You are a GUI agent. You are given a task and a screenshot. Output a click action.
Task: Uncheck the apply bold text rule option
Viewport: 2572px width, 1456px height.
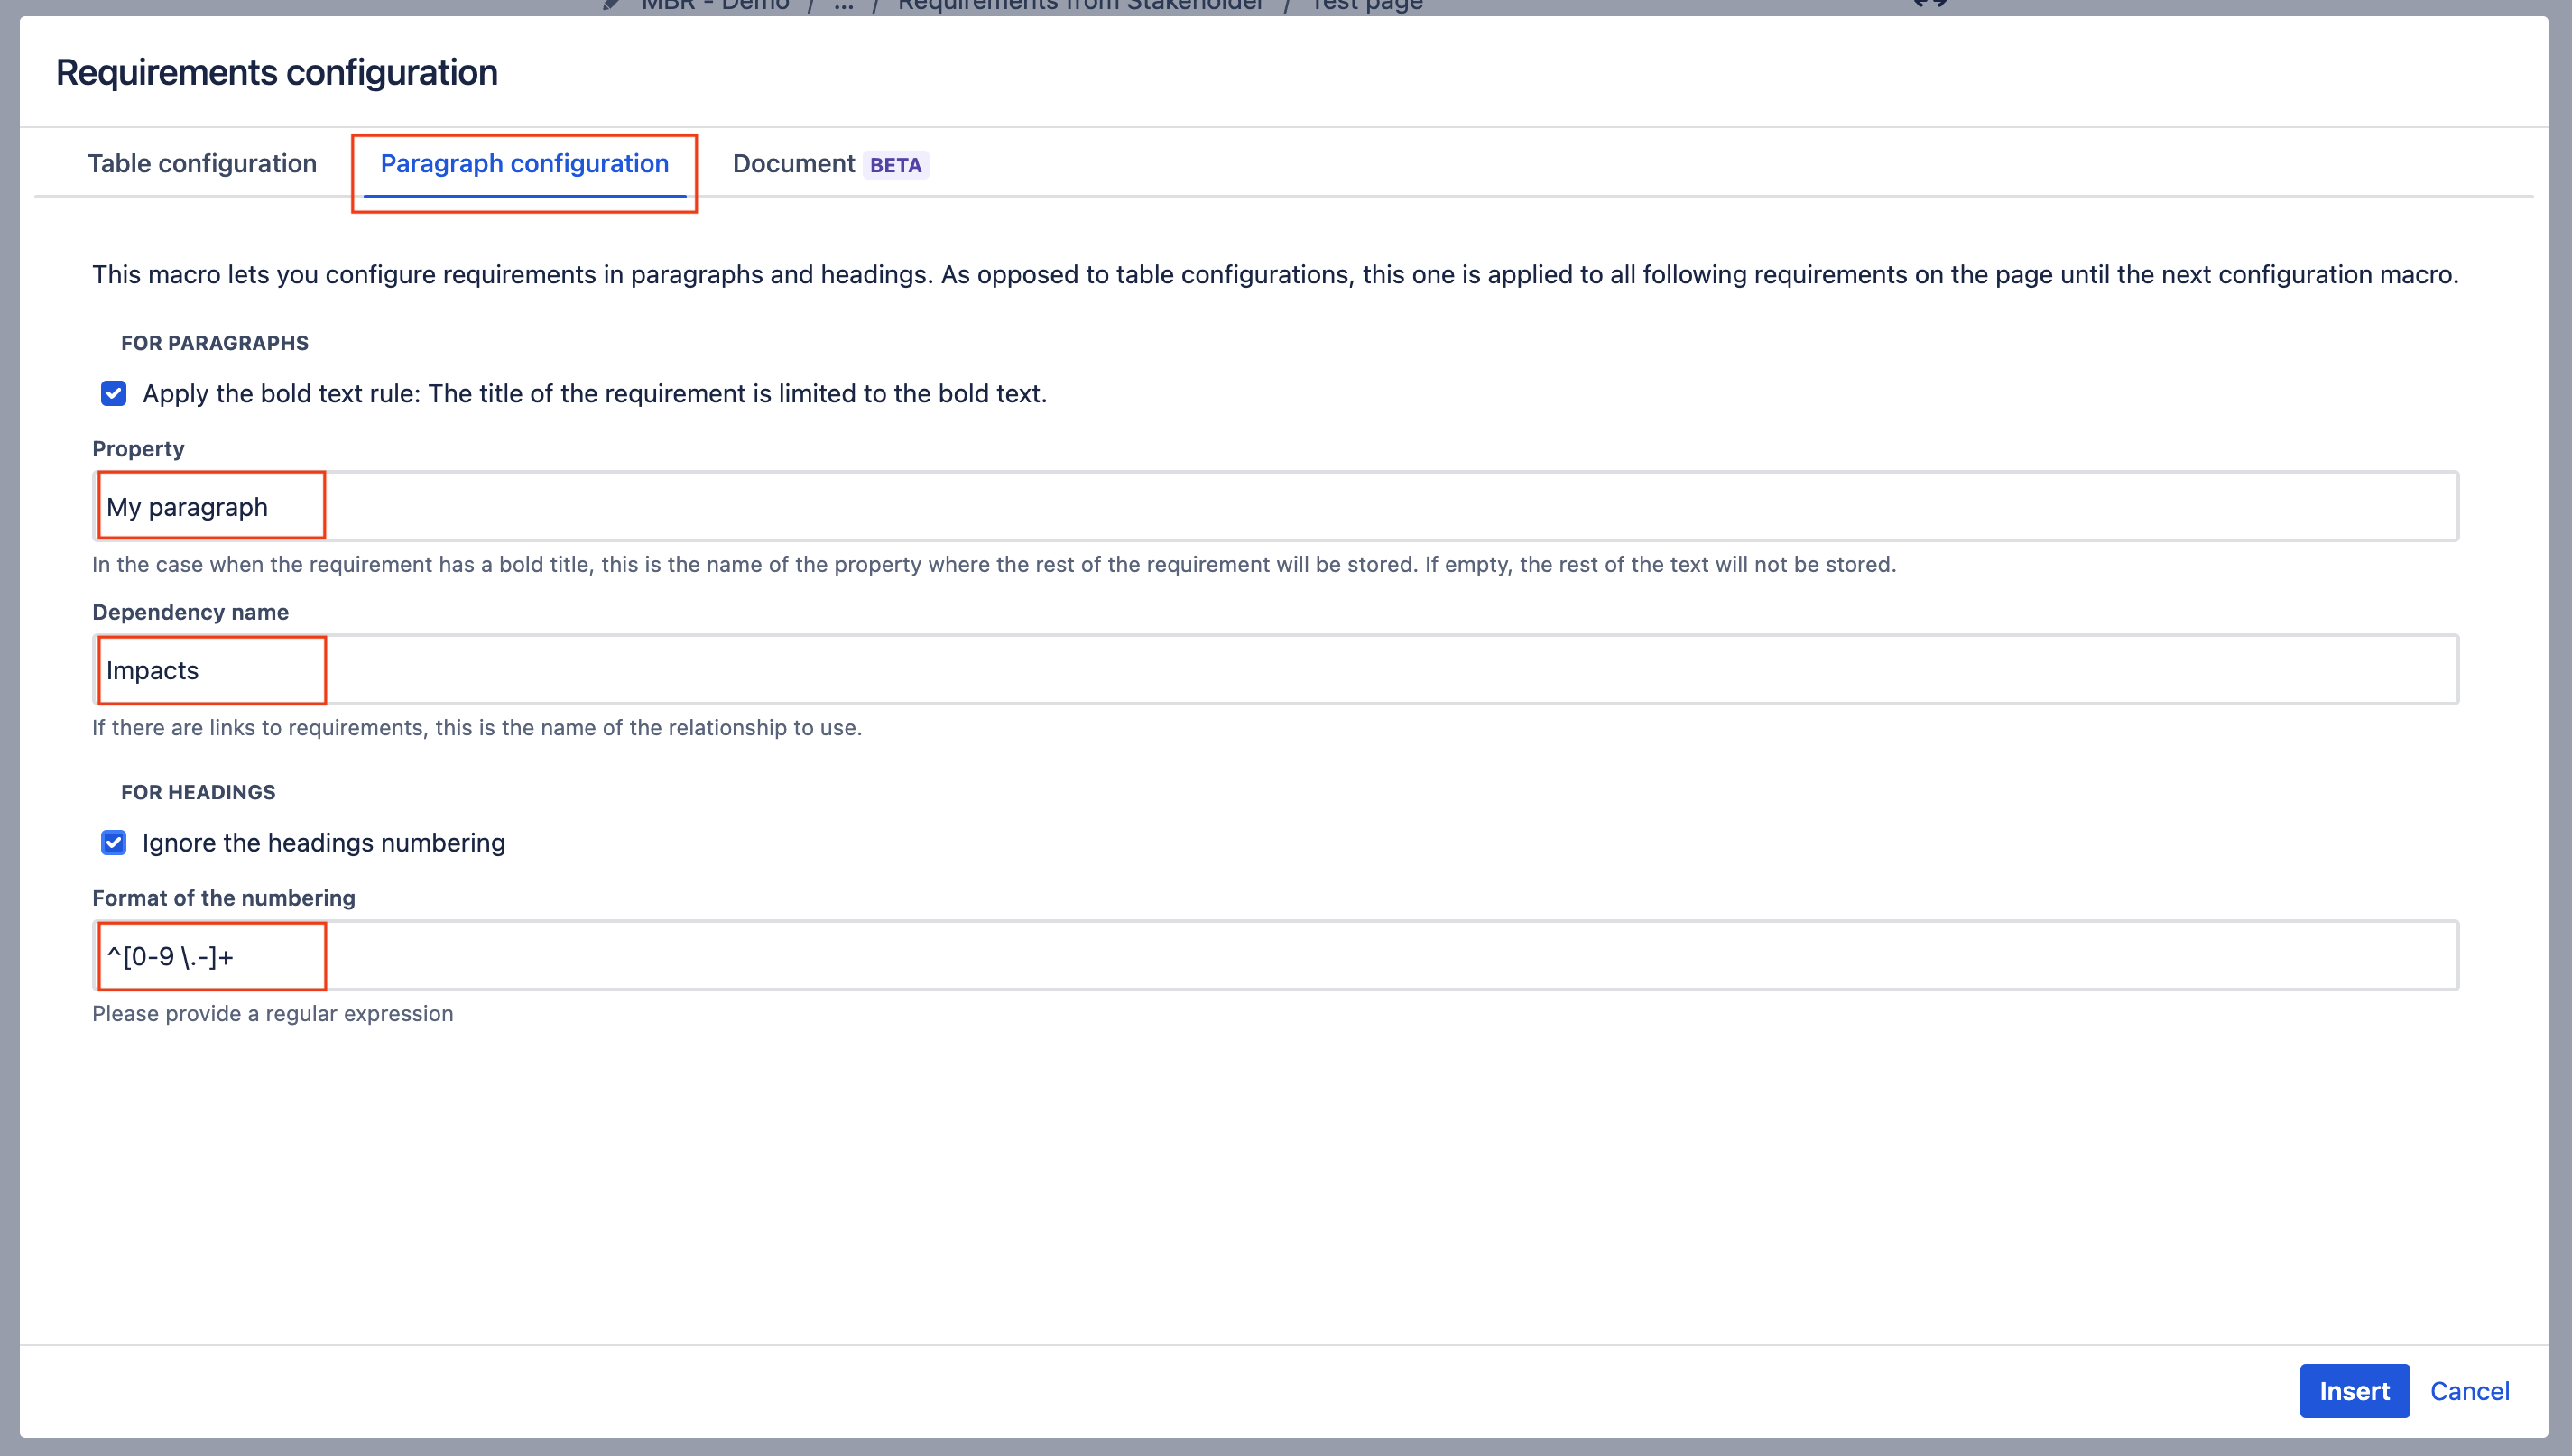[113, 393]
